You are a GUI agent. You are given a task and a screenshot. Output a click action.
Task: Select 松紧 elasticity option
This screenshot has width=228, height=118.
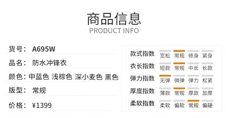tap(207, 81)
